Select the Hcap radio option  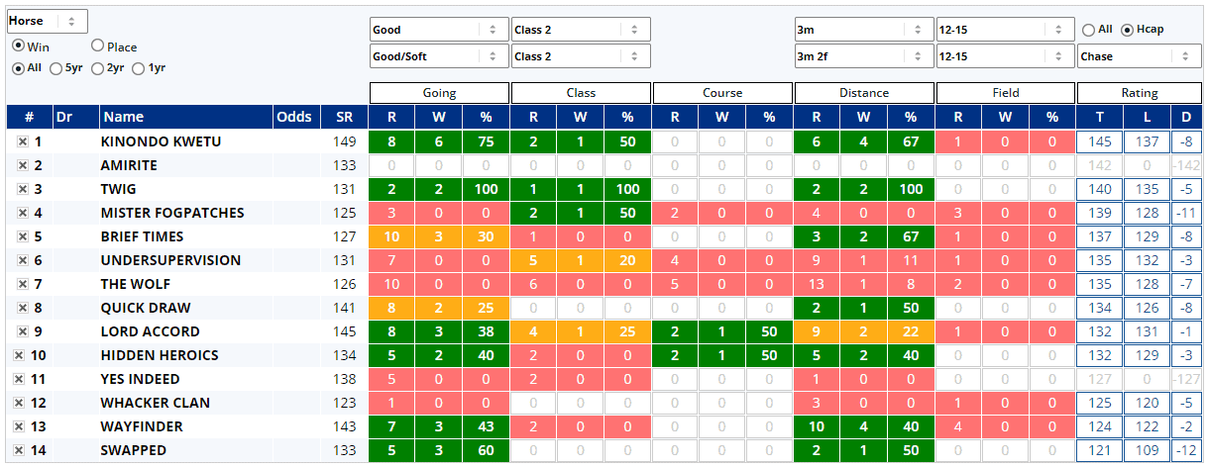click(x=1128, y=30)
